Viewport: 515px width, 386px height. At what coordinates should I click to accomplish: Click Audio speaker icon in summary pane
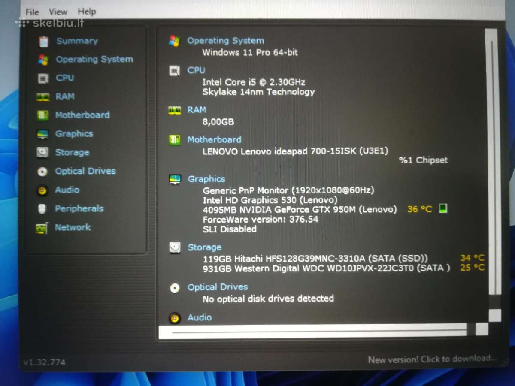(x=175, y=318)
